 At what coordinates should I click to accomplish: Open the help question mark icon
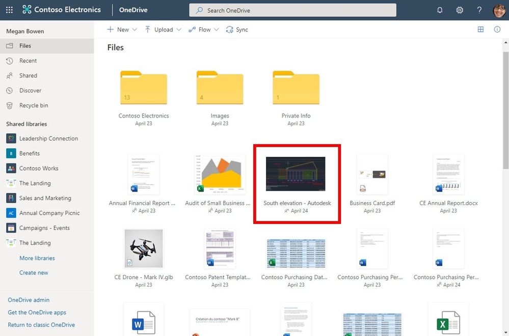pos(479,10)
